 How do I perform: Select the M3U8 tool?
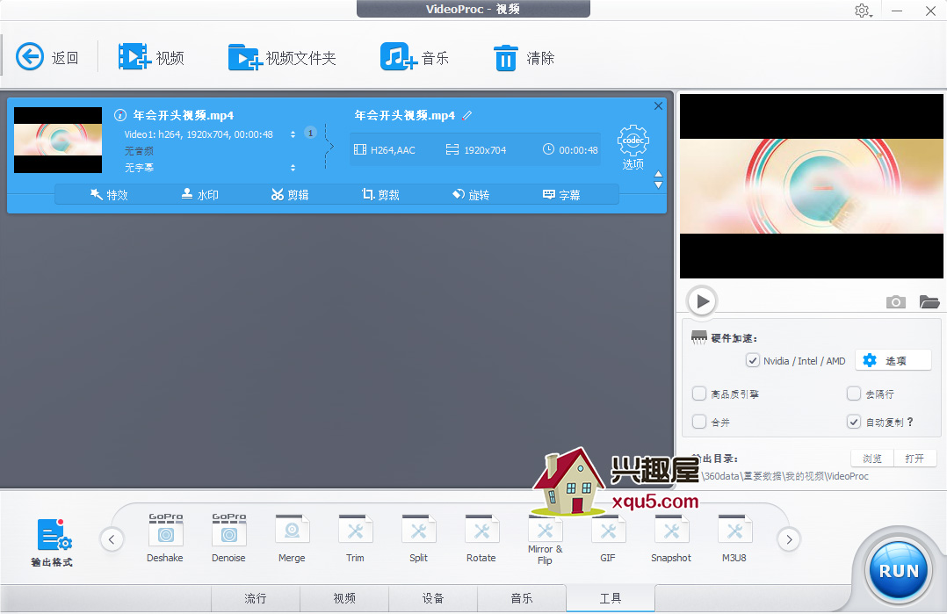[734, 538]
